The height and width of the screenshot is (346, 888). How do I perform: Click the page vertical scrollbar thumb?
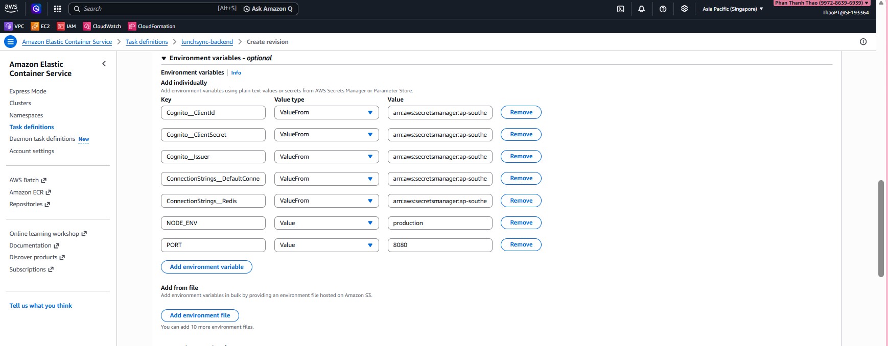click(x=881, y=229)
